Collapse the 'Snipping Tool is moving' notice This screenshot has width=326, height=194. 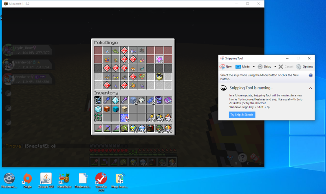tap(310, 88)
